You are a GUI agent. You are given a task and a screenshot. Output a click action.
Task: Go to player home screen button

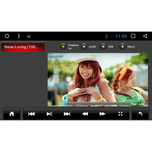click(12, 114)
